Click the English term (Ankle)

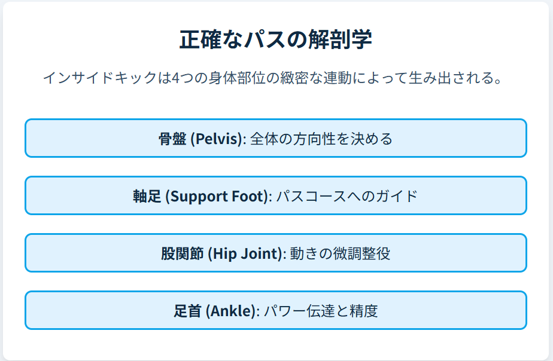[231, 311]
